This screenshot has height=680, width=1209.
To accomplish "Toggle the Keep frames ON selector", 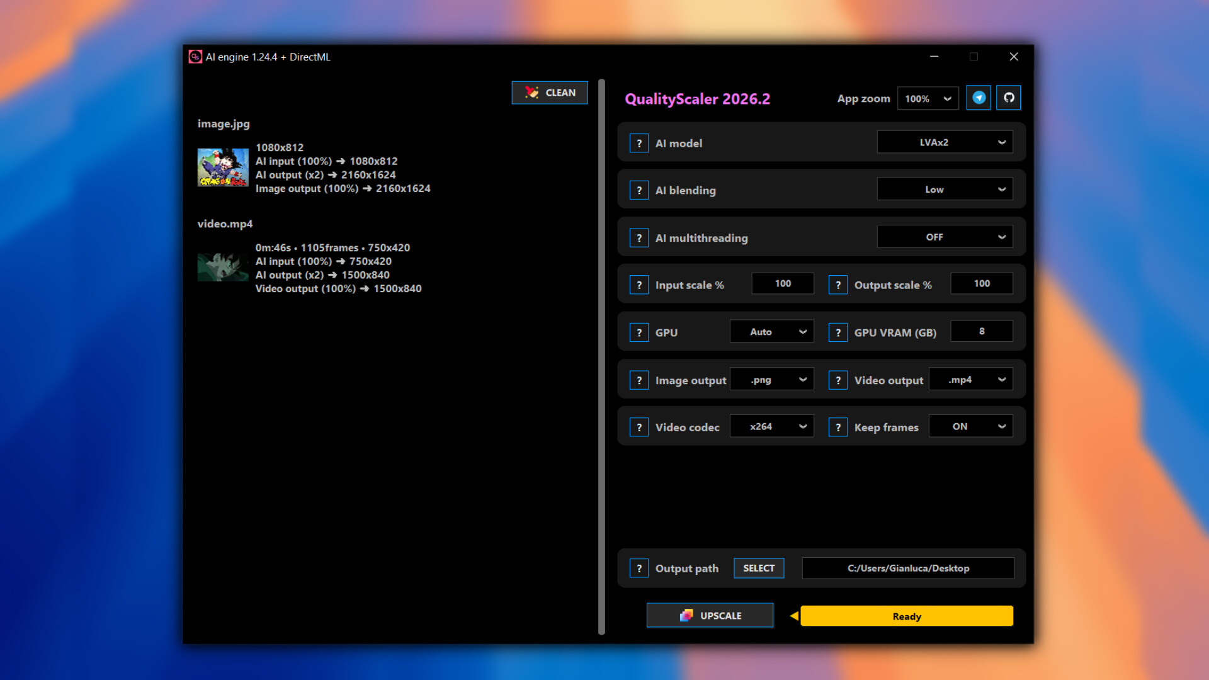I will click(x=970, y=427).
